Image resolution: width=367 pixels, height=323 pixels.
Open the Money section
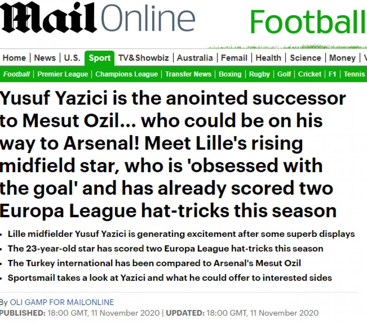(342, 58)
